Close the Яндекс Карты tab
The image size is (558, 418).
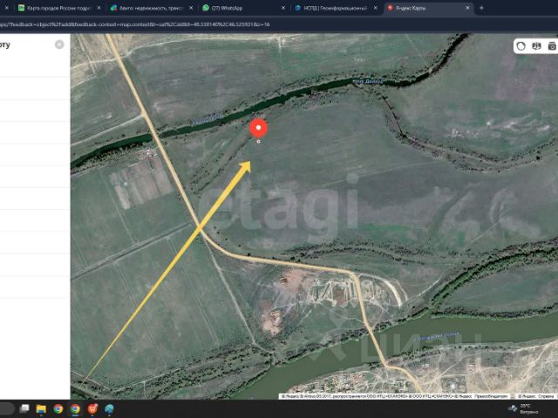(467, 8)
